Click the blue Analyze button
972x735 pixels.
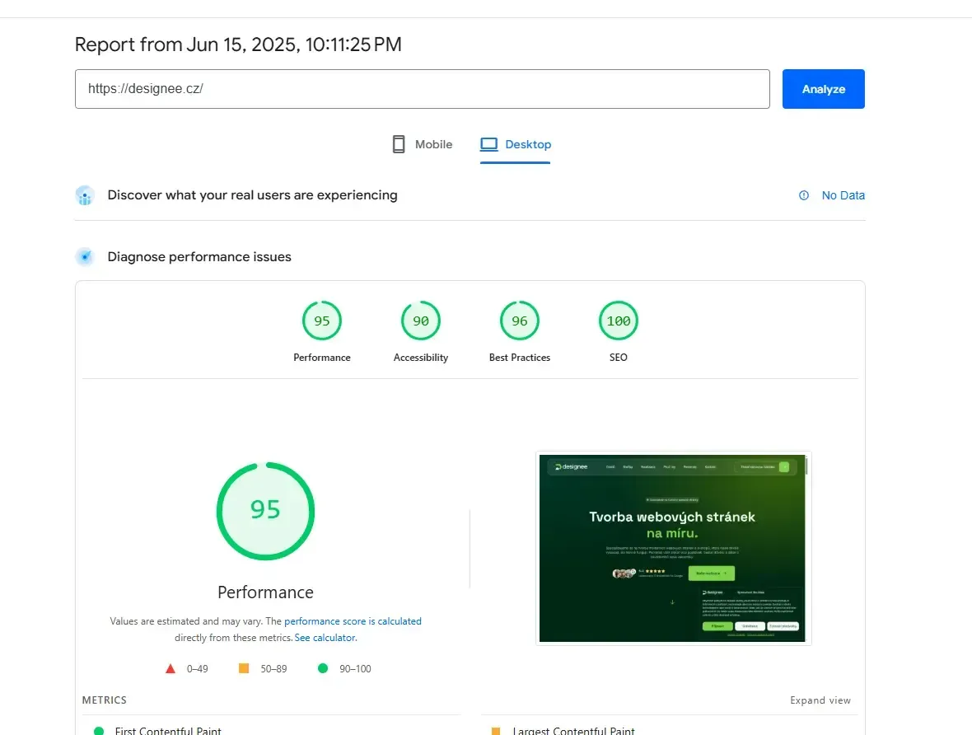coord(823,89)
